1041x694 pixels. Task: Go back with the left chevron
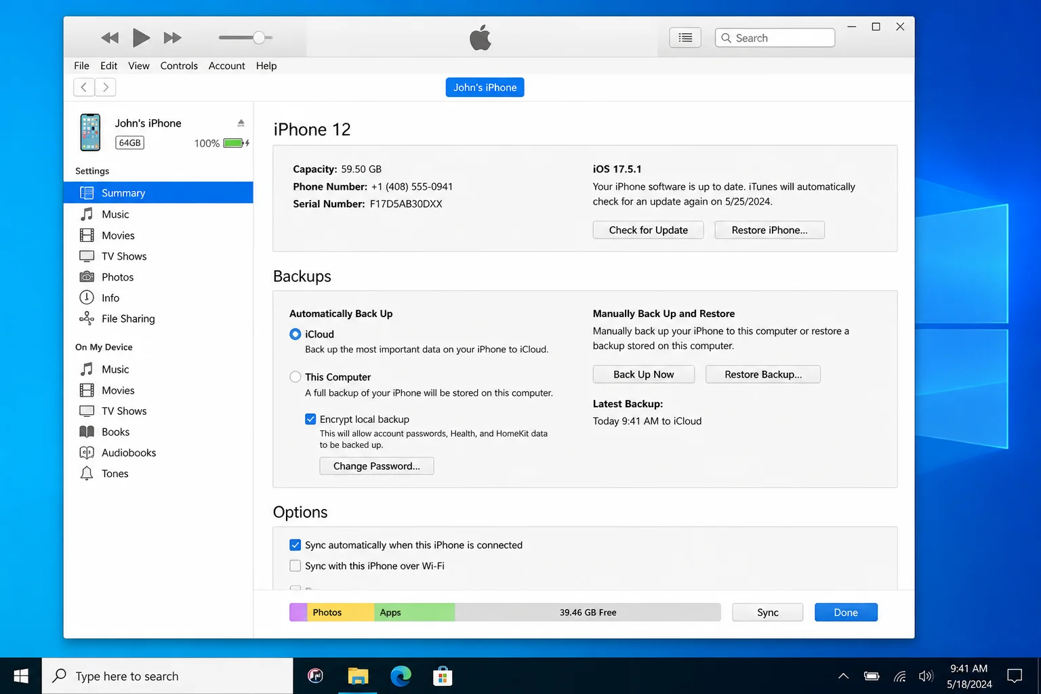click(x=84, y=87)
